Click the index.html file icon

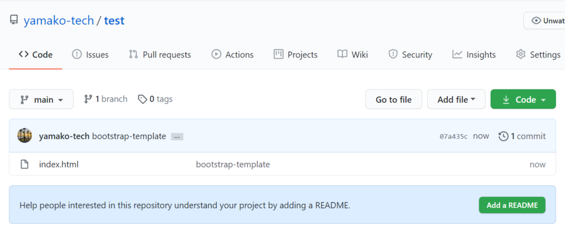[x=24, y=165]
